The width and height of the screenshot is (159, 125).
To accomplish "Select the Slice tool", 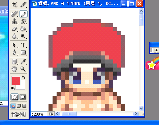I will point(23,4).
